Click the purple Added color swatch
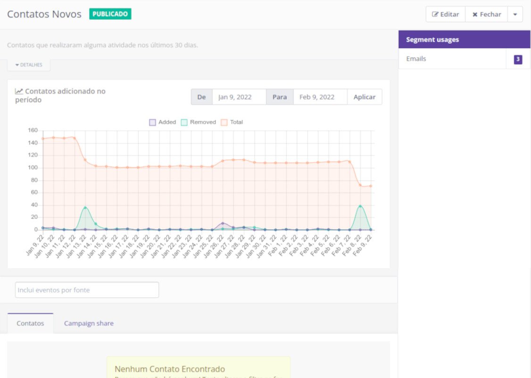The width and height of the screenshot is (531, 378). click(x=152, y=122)
